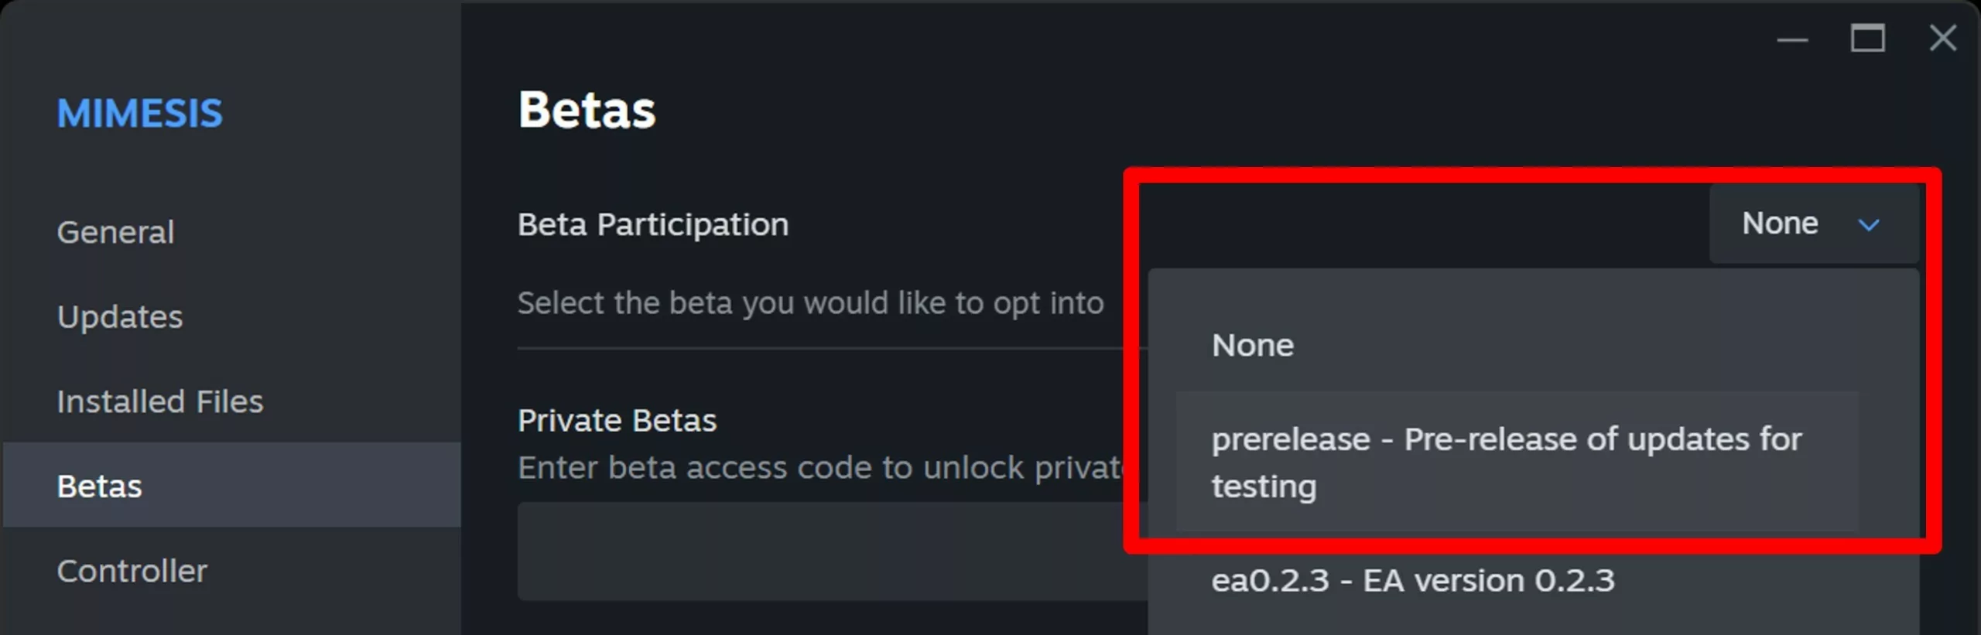Close the MIMESIS properties window
This screenshot has height=635, width=1981.
[1942, 38]
